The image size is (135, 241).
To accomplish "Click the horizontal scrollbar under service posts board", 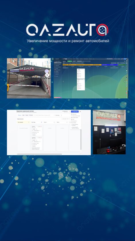I will [x=39, y=154].
